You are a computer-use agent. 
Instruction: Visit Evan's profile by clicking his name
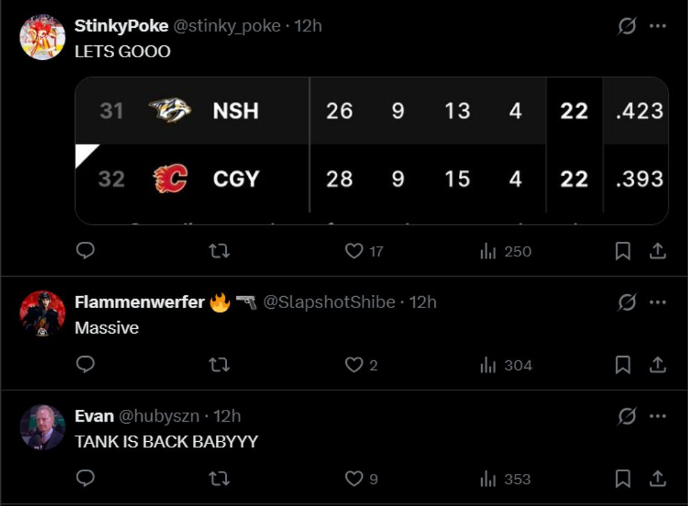click(x=95, y=416)
